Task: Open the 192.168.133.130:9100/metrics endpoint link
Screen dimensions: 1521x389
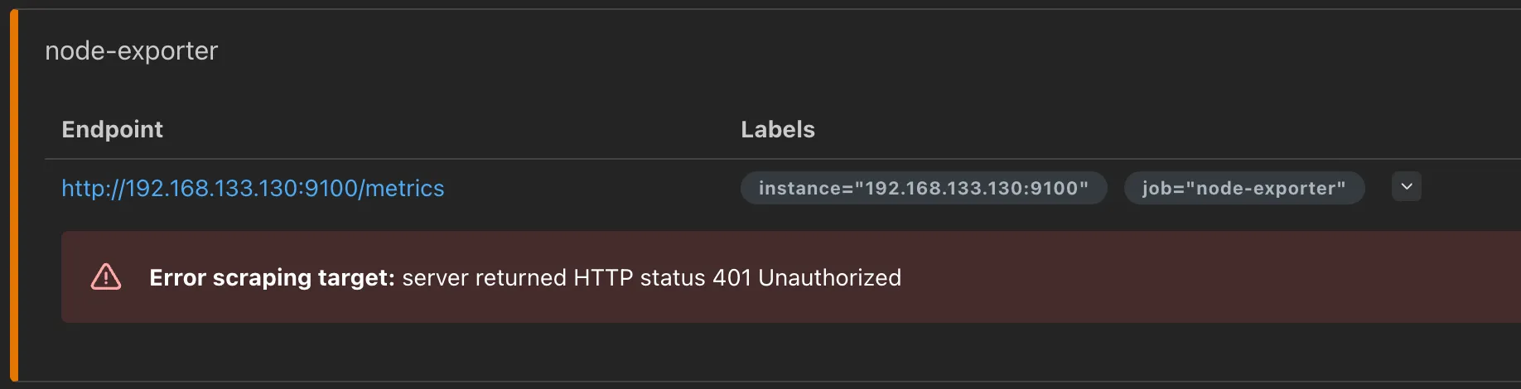Action: [x=253, y=189]
